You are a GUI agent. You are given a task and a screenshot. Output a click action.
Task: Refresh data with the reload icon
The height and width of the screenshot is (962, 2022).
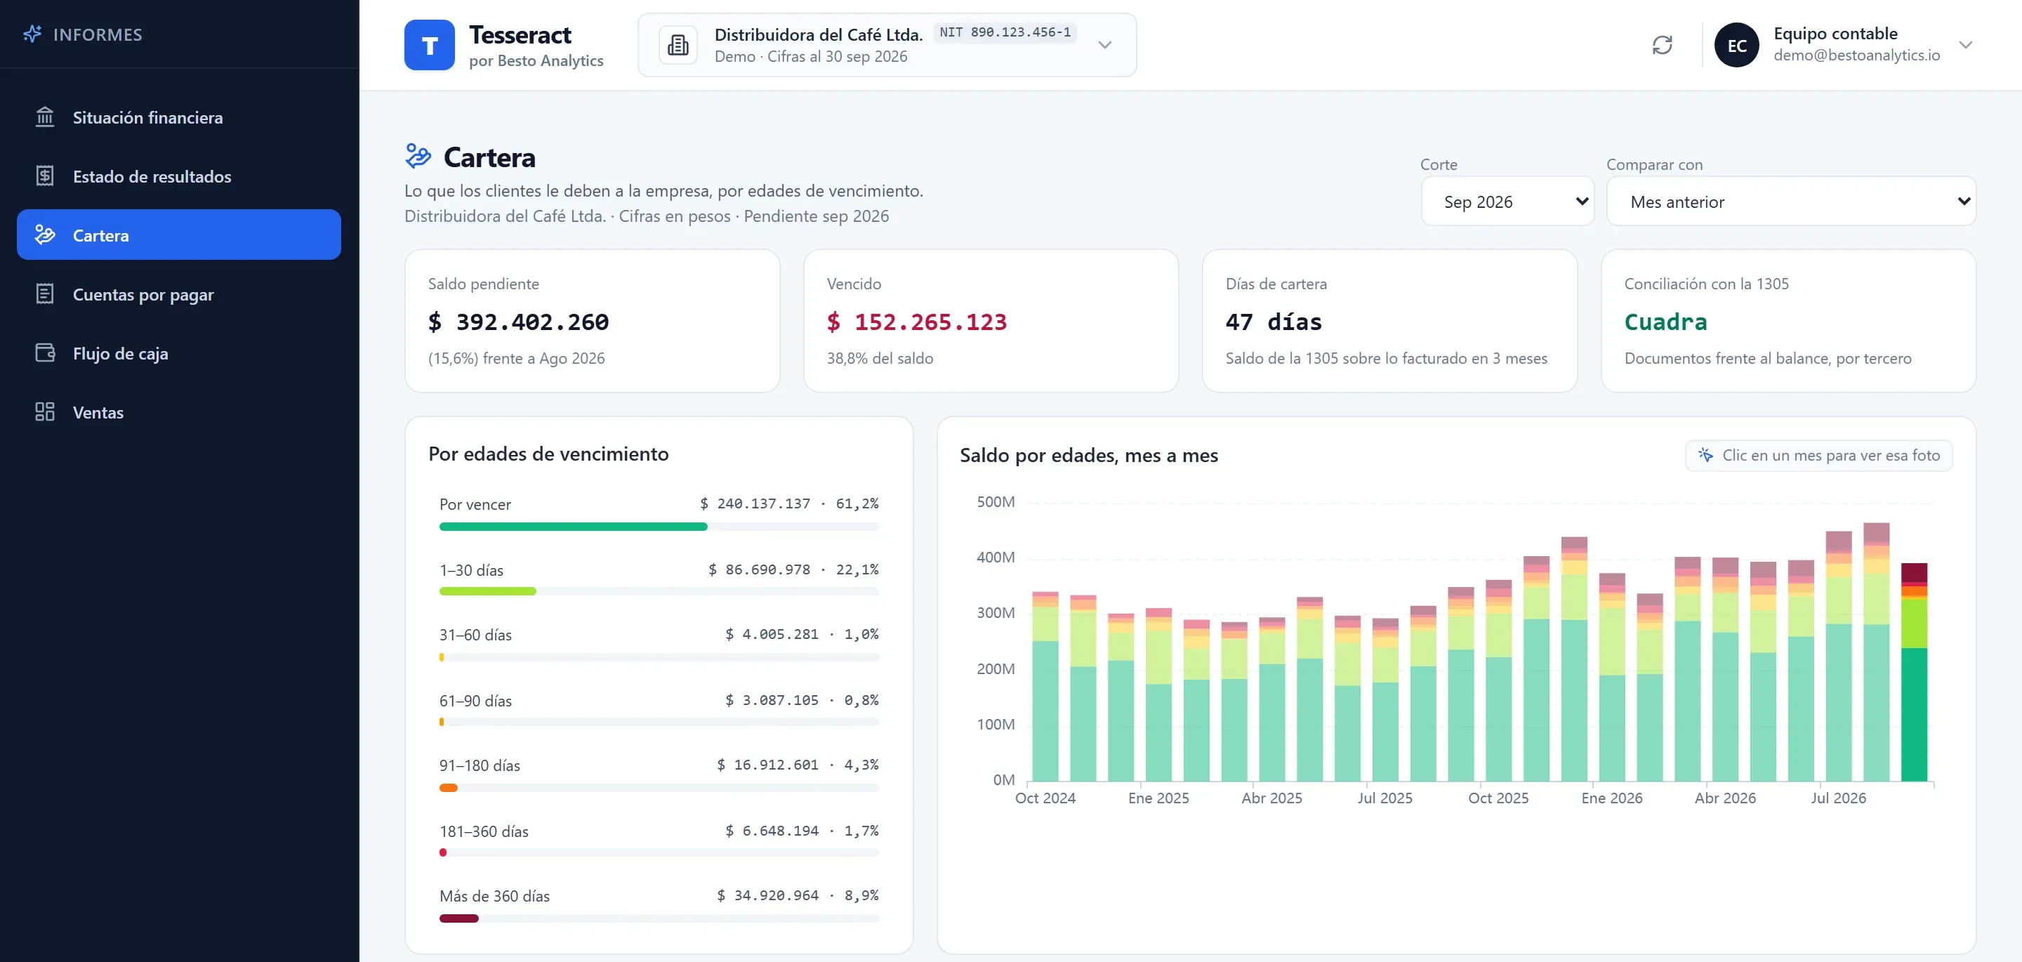point(1662,45)
